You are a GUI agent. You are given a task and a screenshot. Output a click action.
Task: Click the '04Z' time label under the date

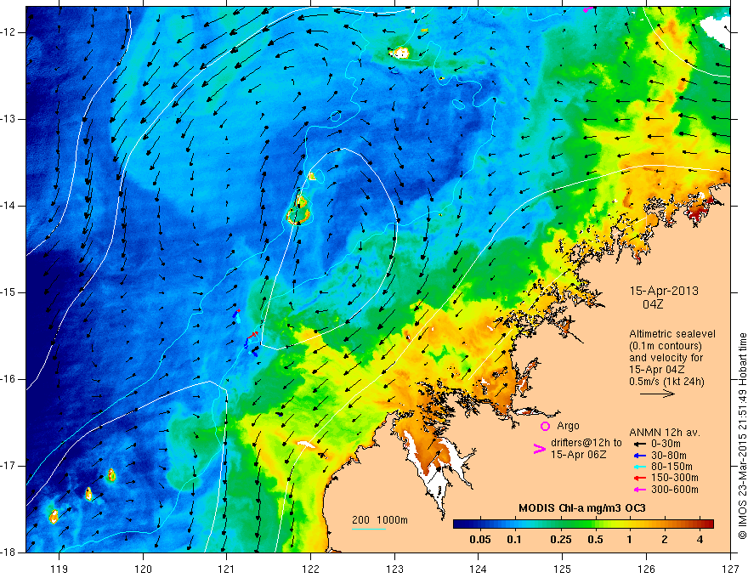tap(653, 304)
